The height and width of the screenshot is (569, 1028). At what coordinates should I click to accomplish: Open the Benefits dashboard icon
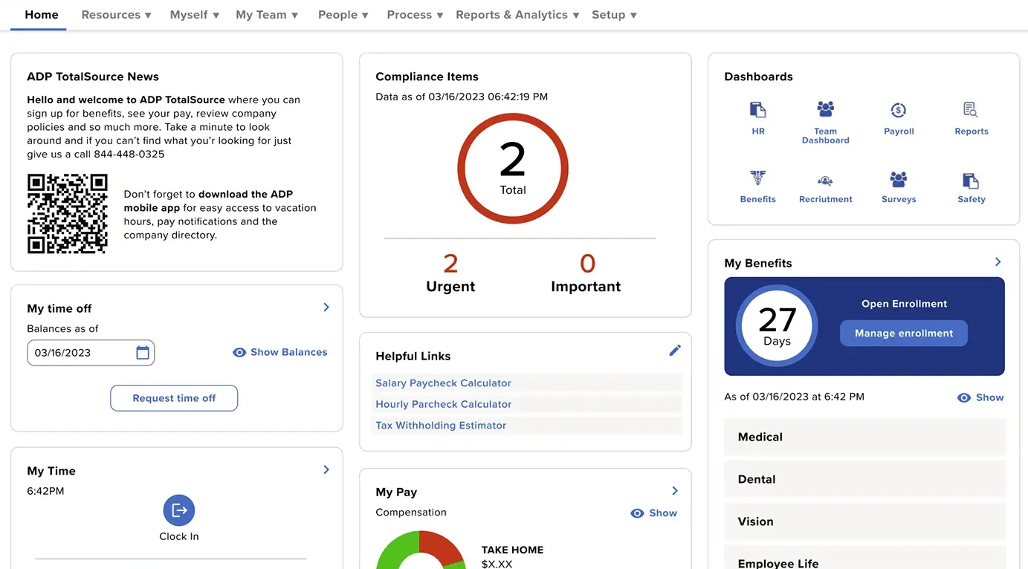pos(757,179)
